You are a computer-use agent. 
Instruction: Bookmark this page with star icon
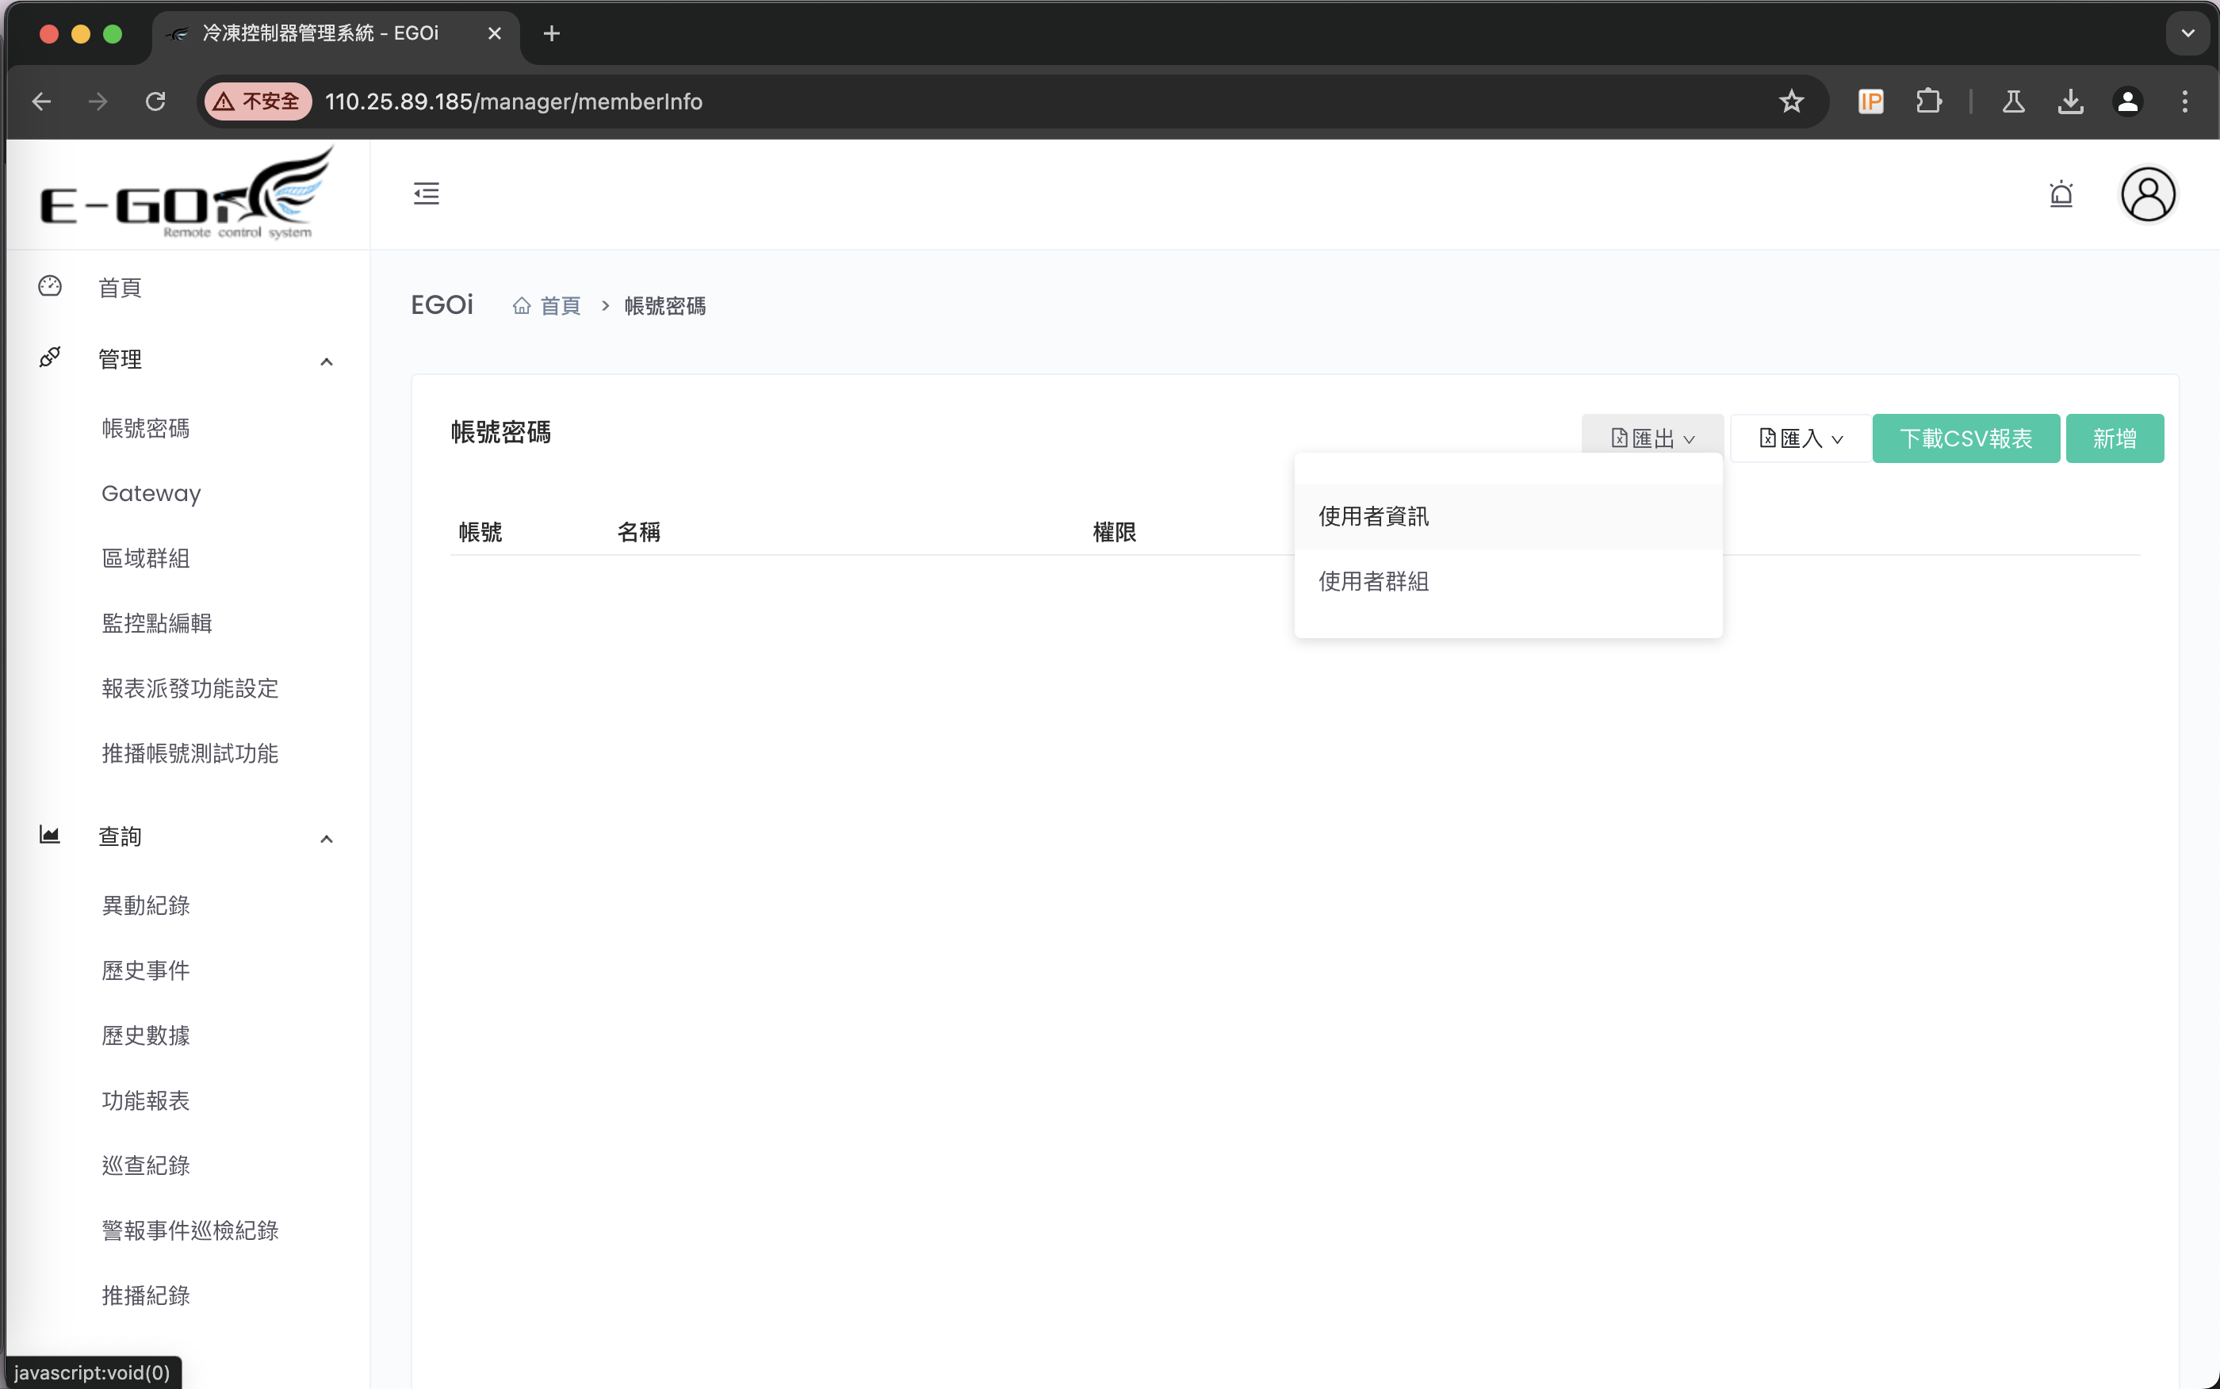click(1791, 101)
